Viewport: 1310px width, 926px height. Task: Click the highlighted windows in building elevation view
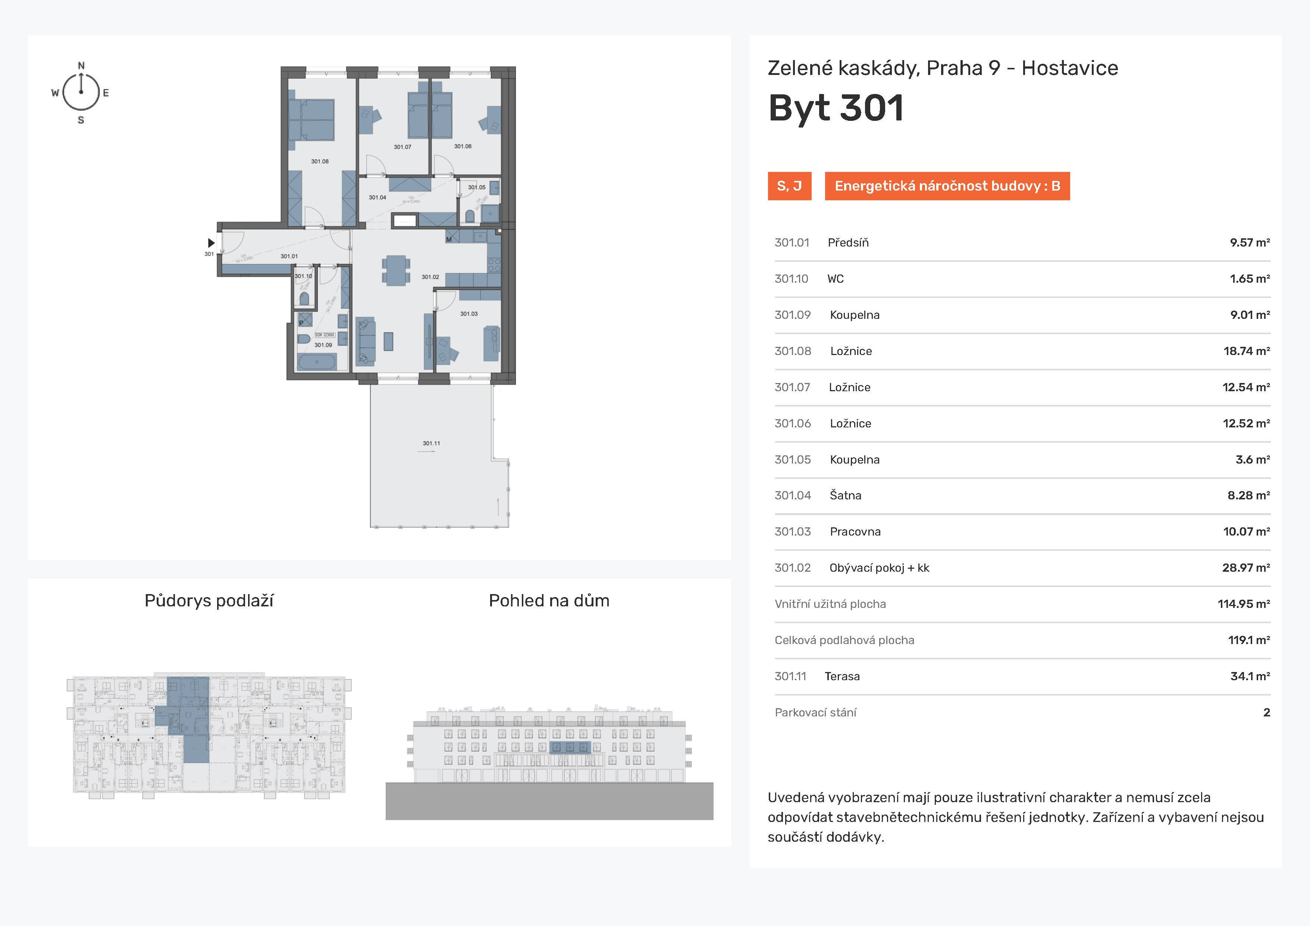[x=570, y=747]
